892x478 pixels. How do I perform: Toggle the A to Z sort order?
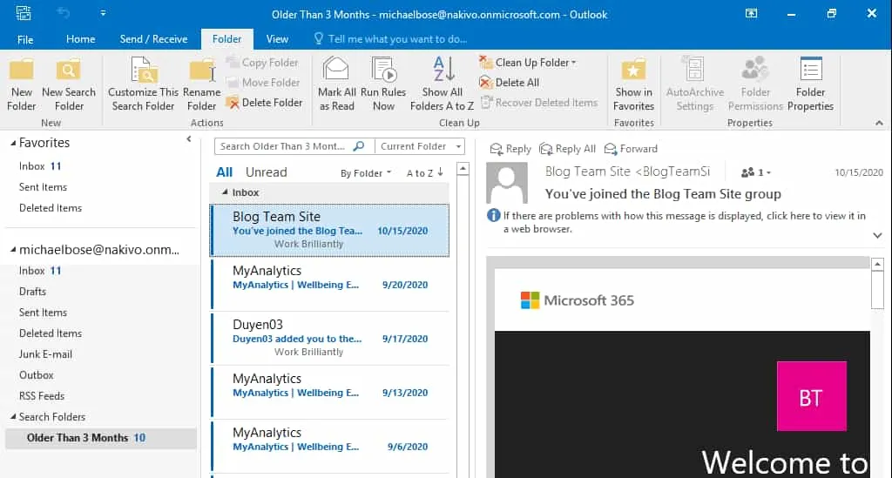click(425, 173)
